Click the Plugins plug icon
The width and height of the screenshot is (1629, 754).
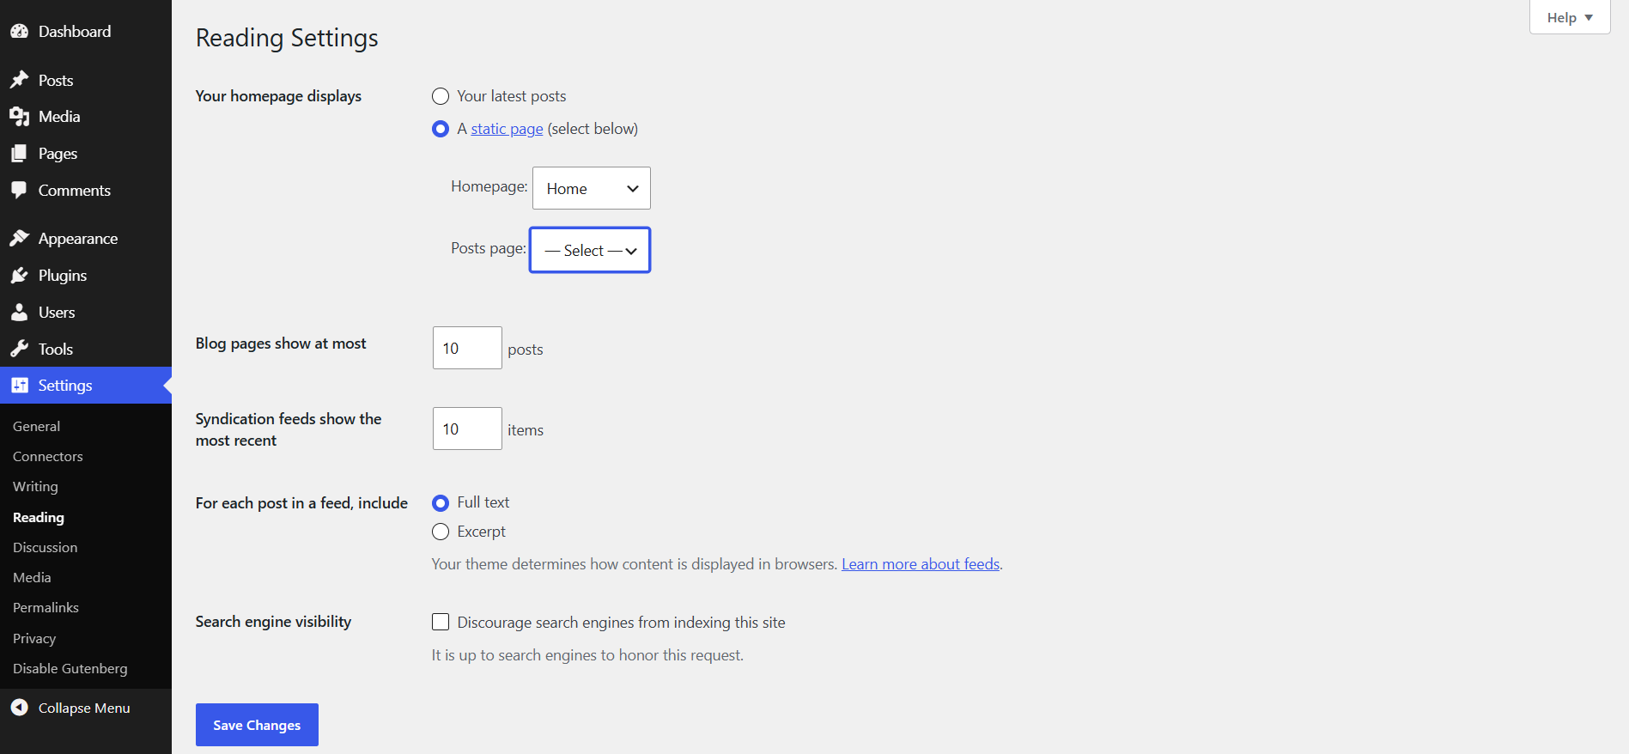[19, 276]
